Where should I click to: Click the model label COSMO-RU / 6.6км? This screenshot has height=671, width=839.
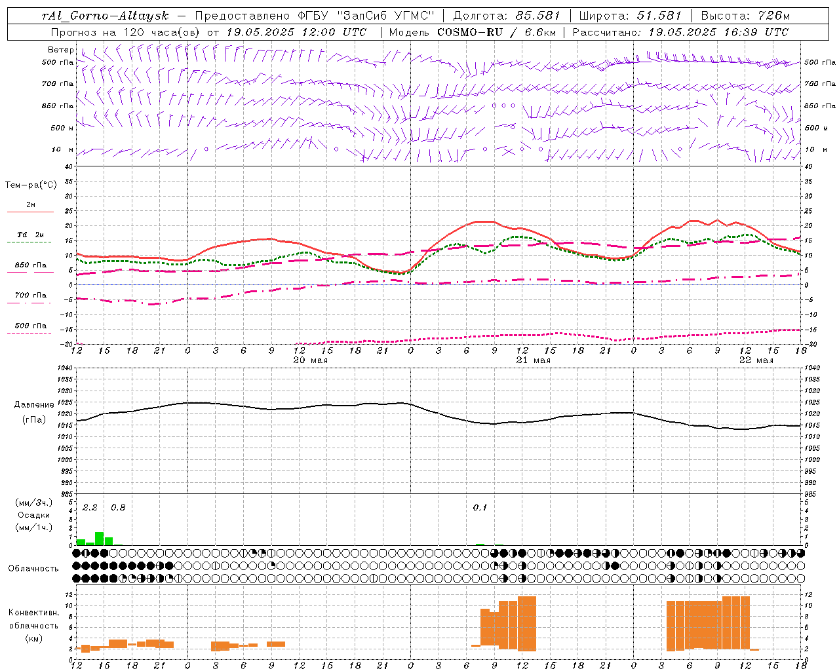[x=472, y=32]
